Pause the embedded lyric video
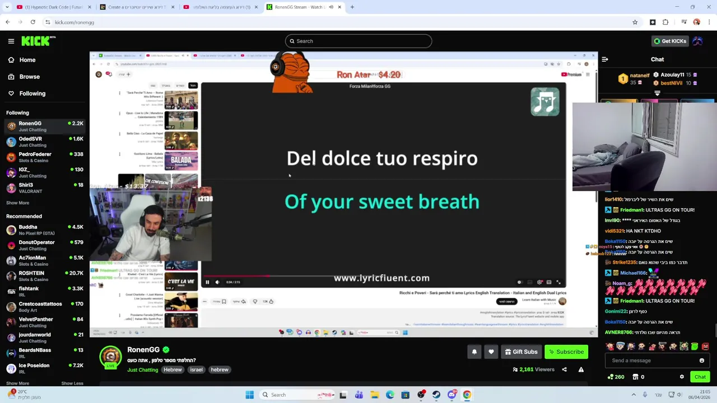Viewport: 717px width, 403px height. pyautogui.click(x=207, y=282)
